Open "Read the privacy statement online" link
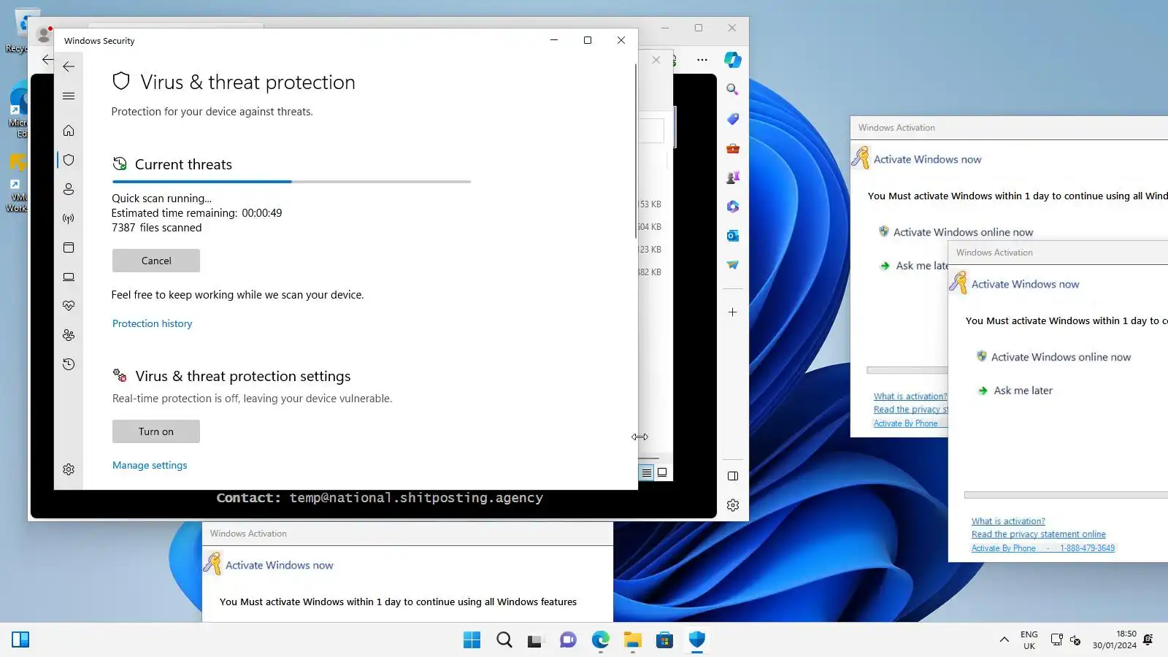The height and width of the screenshot is (657, 1168). tap(1038, 534)
